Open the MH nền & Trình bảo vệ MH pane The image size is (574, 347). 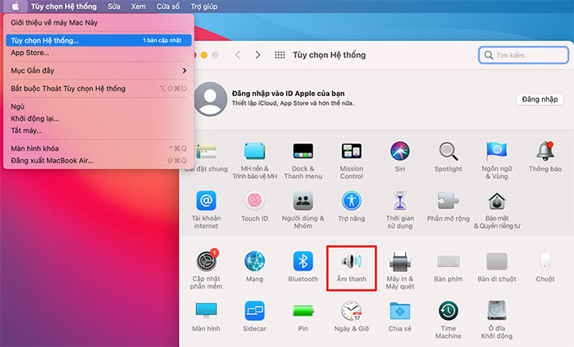pyautogui.click(x=254, y=160)
